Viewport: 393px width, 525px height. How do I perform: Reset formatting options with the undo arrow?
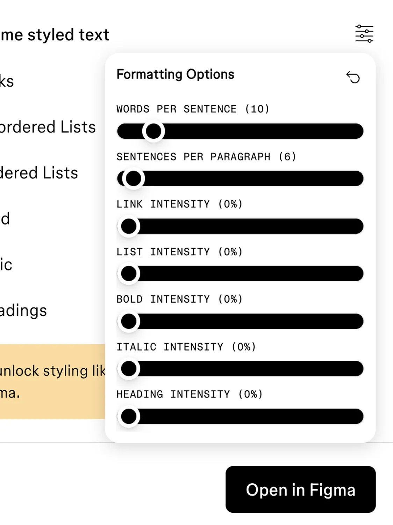pos(353,77)
